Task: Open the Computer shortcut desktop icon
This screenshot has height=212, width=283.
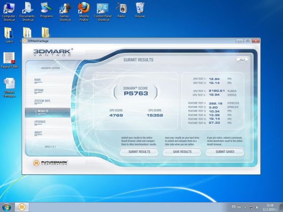Action: pos(9,11)
